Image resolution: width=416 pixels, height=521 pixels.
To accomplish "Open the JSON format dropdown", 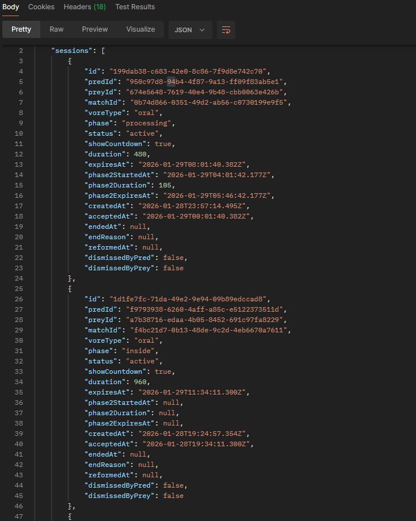I will 190,30.
